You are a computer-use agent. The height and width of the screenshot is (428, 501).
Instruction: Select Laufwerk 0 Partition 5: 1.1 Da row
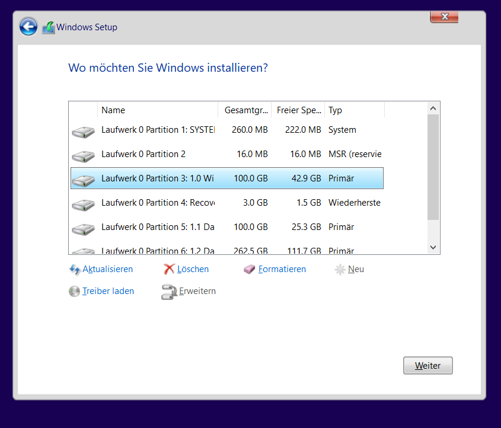click(227, 227)
